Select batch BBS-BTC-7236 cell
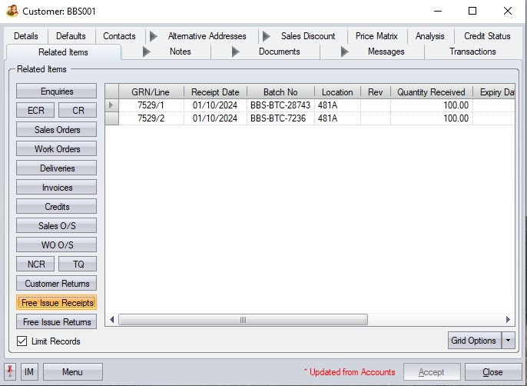Viewport: 527px width, 386px height. tap(280, 118)
